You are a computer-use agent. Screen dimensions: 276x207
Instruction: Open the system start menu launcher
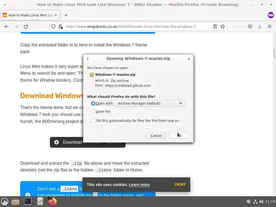[5, 202]
